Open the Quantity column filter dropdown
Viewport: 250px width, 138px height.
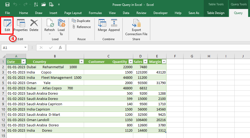click(x=131, y=62)
